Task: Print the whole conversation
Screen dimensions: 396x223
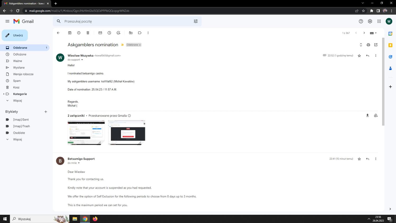Action: [x=368, y=45]
